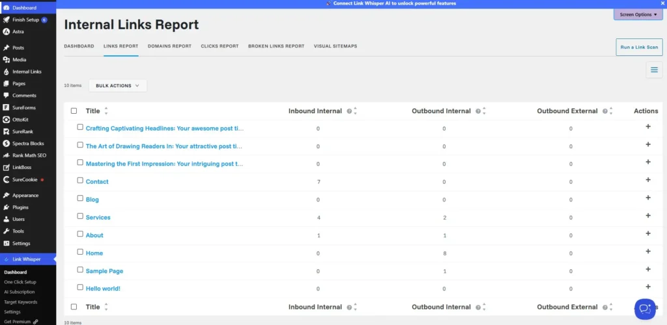Viewport: 667px width, 325px height.
Task: Open the chat support bubble icon
Action: tap(645, 309)
